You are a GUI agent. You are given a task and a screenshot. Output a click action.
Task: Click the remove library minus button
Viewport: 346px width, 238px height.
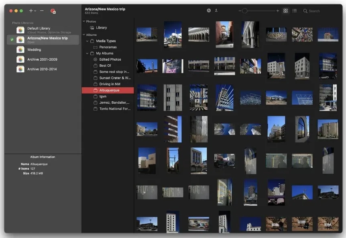coord(42,10)
